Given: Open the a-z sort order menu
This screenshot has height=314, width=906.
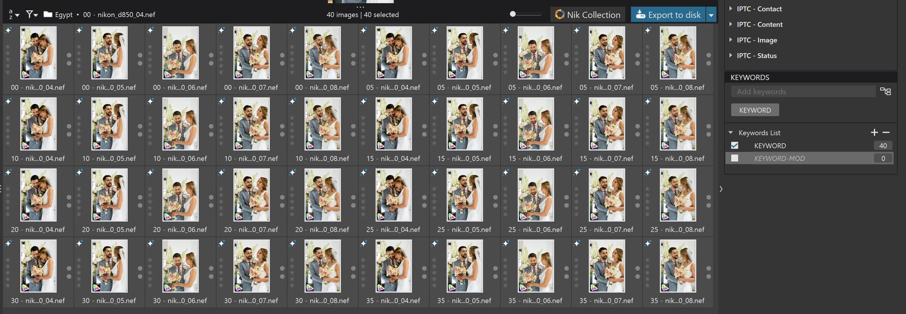Looking at the screenshot, I should pyautogui.click(x=13, y=15).
